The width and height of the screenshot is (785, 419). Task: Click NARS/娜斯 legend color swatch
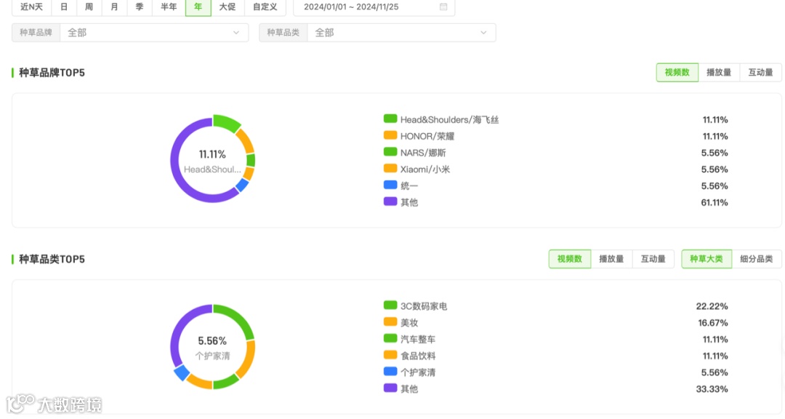pyautogui.click(x=390, y=152)
